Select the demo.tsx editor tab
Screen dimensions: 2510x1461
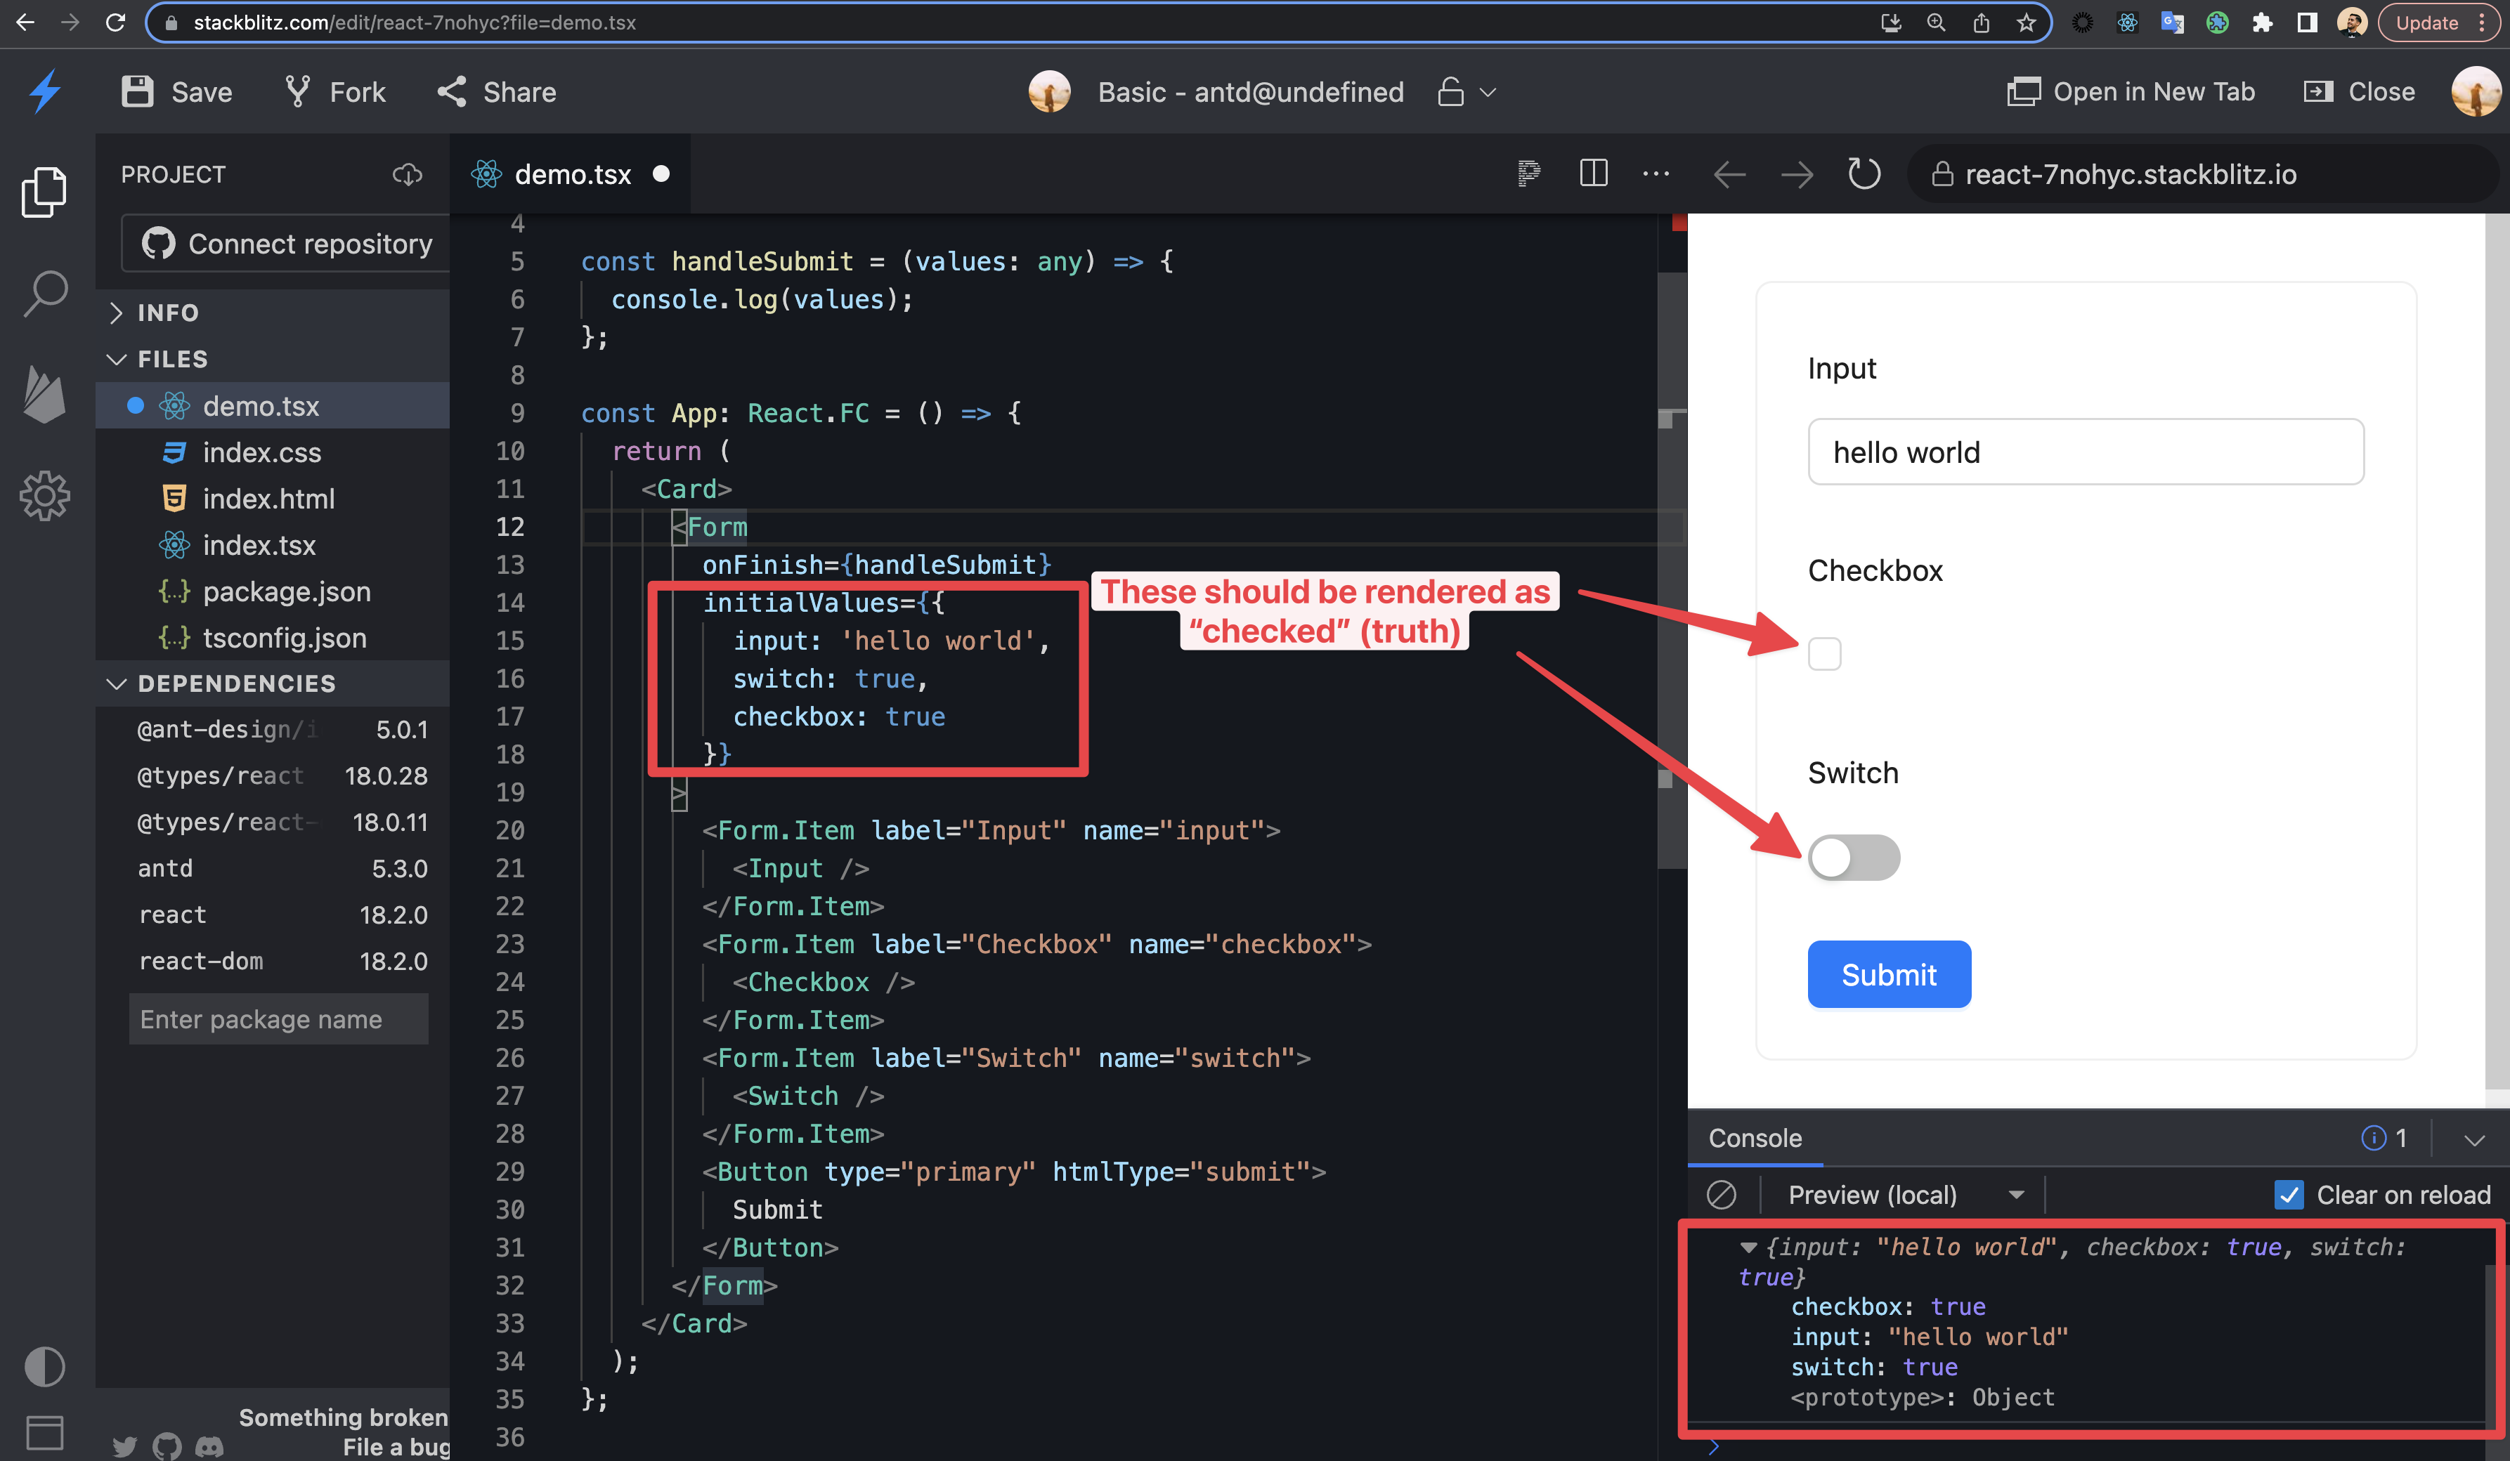pos(570,174)
